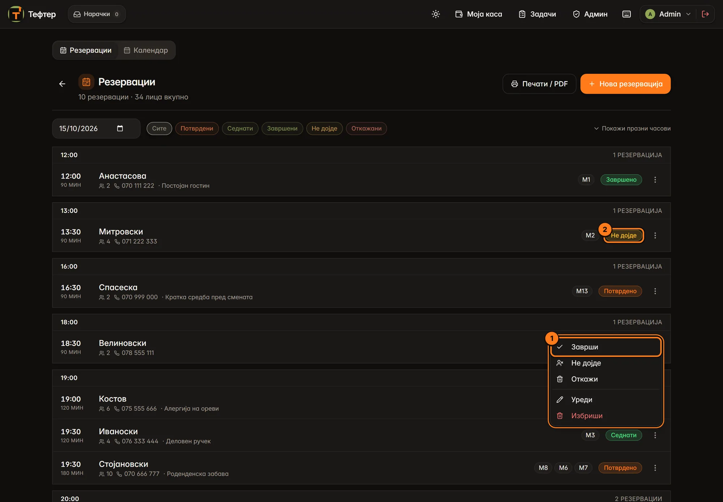Screen dimensions: 723x502
Task: Click the M13 table tag for Спасеска
Action: click(x=582, y=291)
